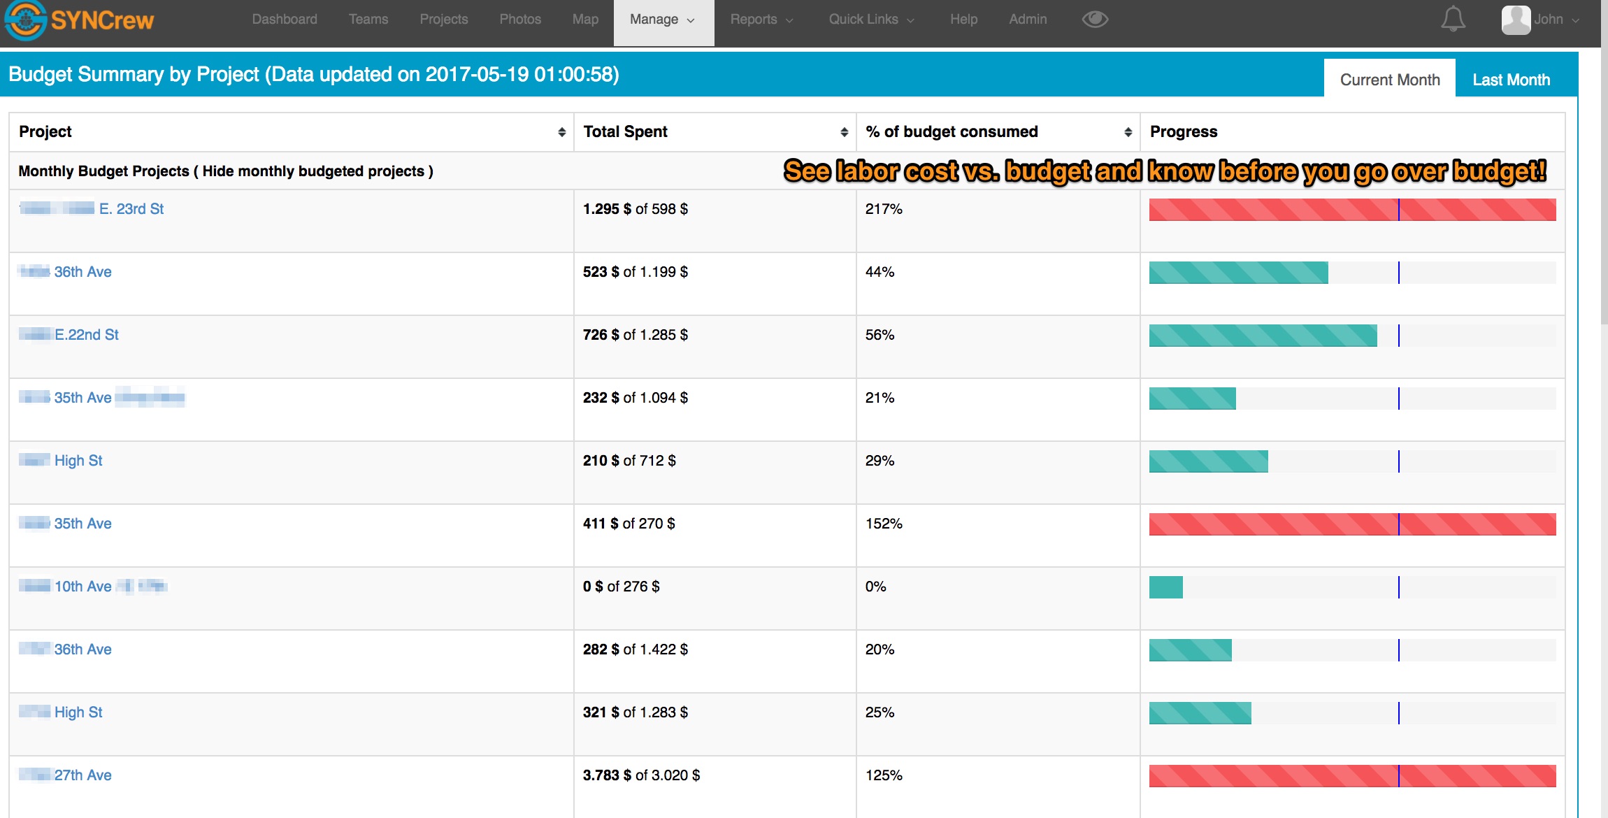Open the Photos menu item
The image size is (1608, 818).
click(x=520, y=20)
